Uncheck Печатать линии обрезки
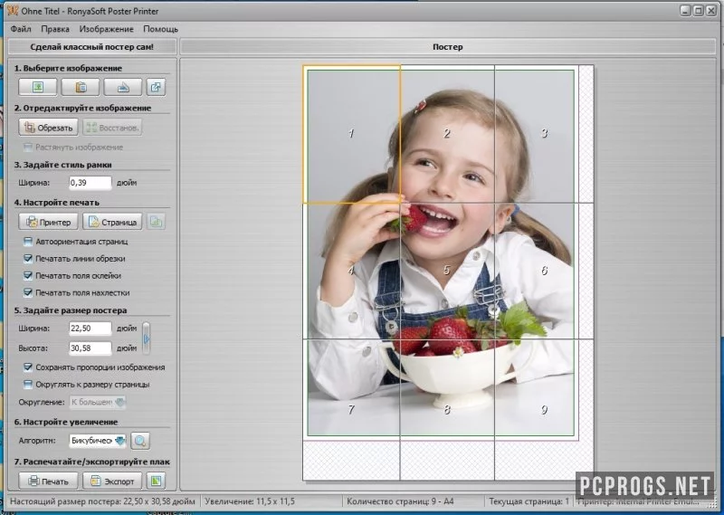This screenshot has height=515, width=724. click(28, 259)
